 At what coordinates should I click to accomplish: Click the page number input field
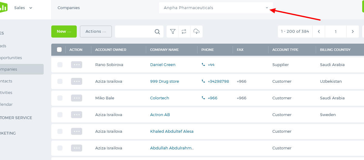click(336, 32)
